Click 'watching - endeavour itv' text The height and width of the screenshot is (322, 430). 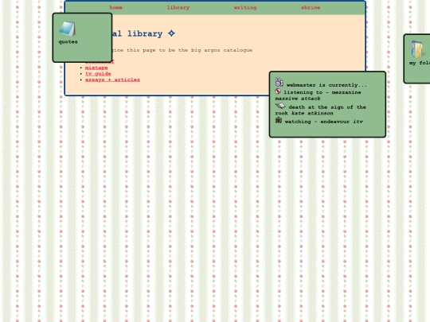tap(324, 122)
